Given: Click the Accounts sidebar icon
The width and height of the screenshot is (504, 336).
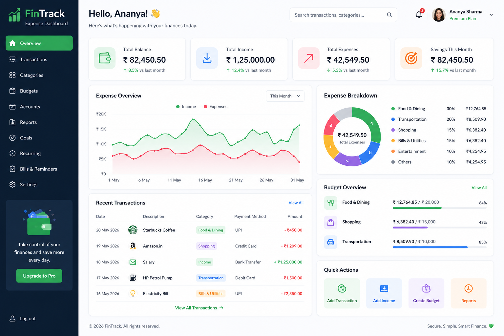Looking at the screenshot, I should tap(12, 107).
